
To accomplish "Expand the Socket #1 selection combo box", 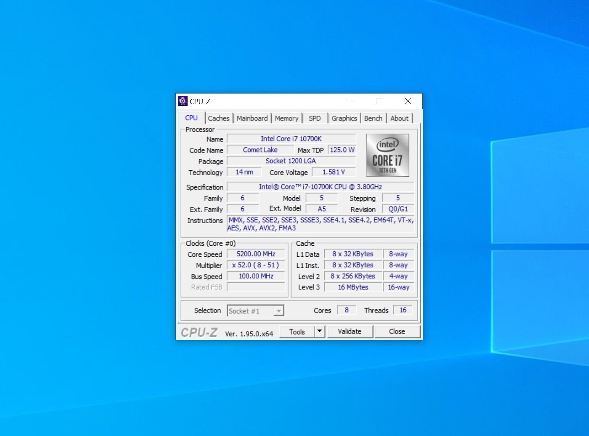I will coord(256,311).
